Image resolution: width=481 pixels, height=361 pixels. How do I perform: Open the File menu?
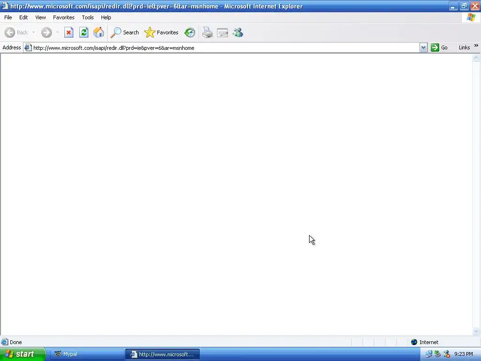(8, 17)
